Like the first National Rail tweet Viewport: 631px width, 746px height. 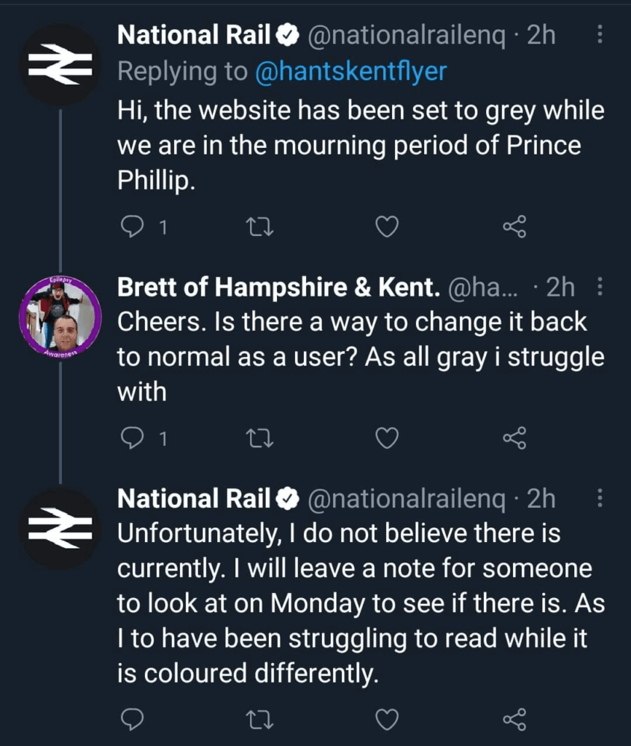click(x=387, y=228)
